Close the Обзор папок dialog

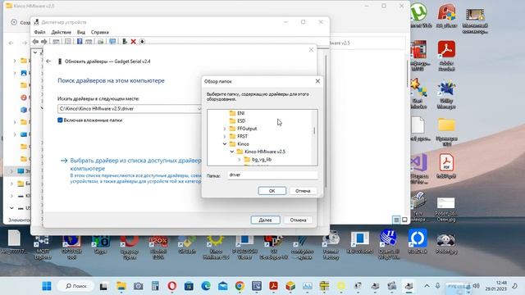[x=317, y=81]
